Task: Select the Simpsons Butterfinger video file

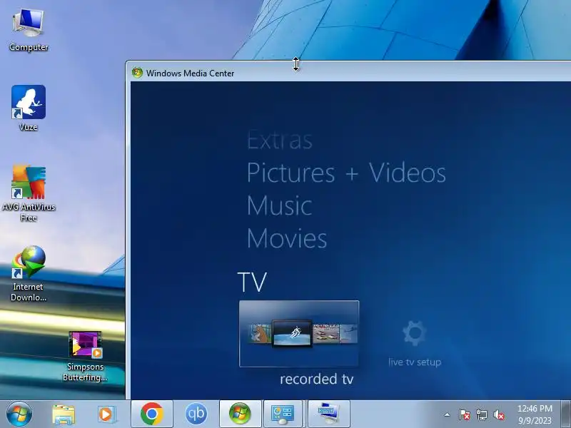Action: (x=85, y=356)
